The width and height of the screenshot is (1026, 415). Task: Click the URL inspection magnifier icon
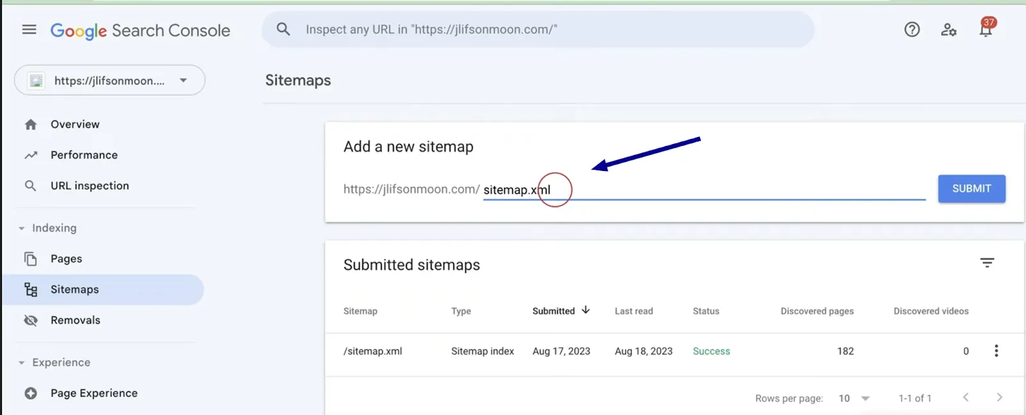[30, 186]
